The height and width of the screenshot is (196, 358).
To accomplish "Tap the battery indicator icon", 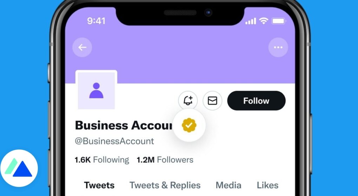I will pos(279,21).
